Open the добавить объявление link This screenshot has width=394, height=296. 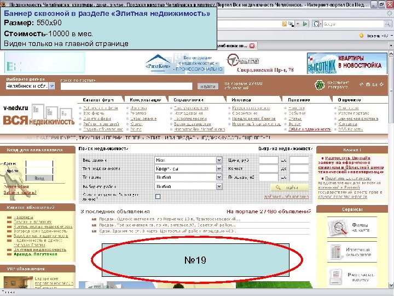pos(286,197)
